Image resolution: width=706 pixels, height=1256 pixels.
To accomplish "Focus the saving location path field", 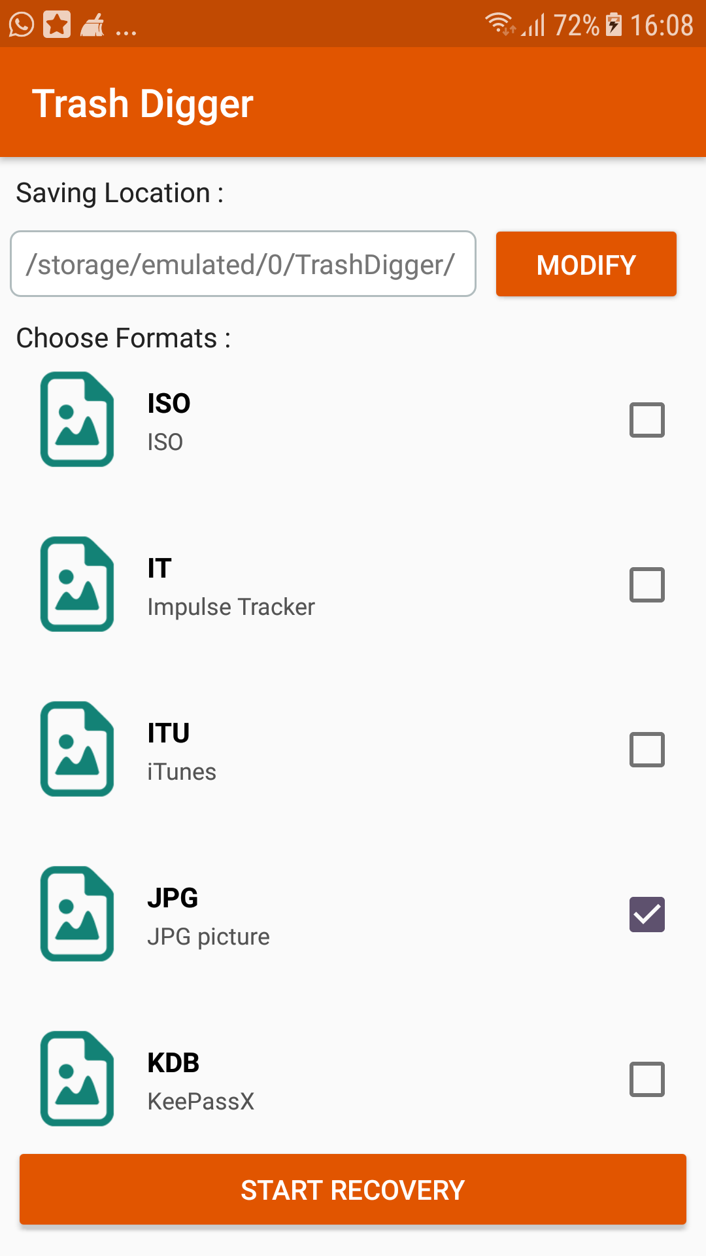I will pos(243,264).
